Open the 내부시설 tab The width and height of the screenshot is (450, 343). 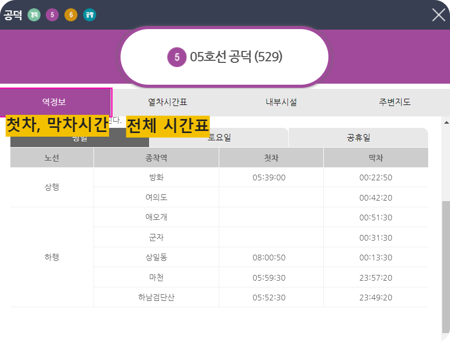[280, 102]
